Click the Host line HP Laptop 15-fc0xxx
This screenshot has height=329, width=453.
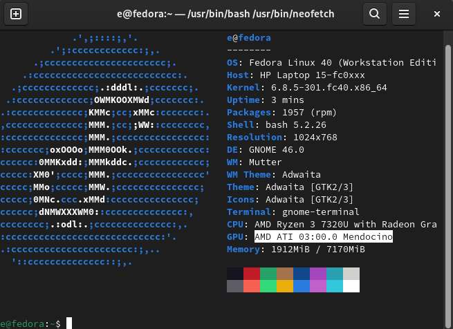[296, 75]
